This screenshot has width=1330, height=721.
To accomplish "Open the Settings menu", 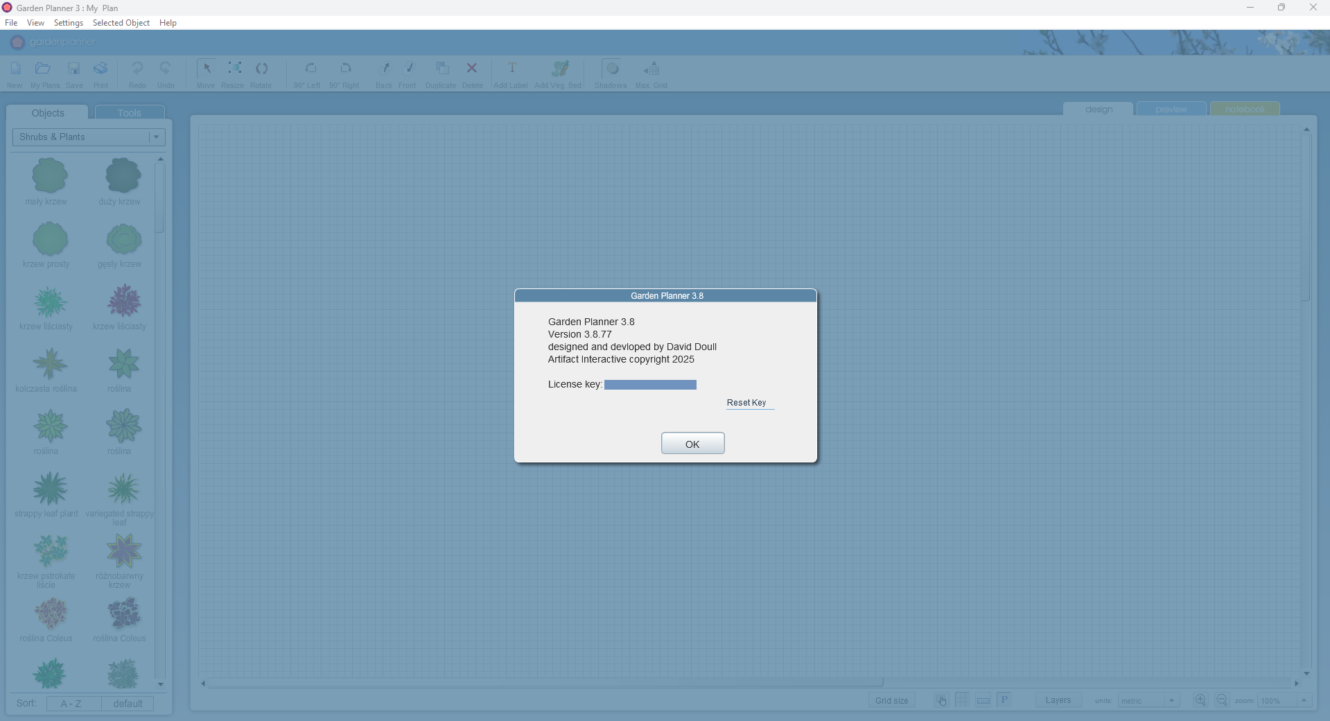I will [69, 23].
